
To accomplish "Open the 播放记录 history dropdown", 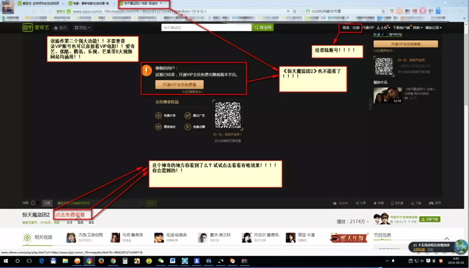I will tap(433, 28).
